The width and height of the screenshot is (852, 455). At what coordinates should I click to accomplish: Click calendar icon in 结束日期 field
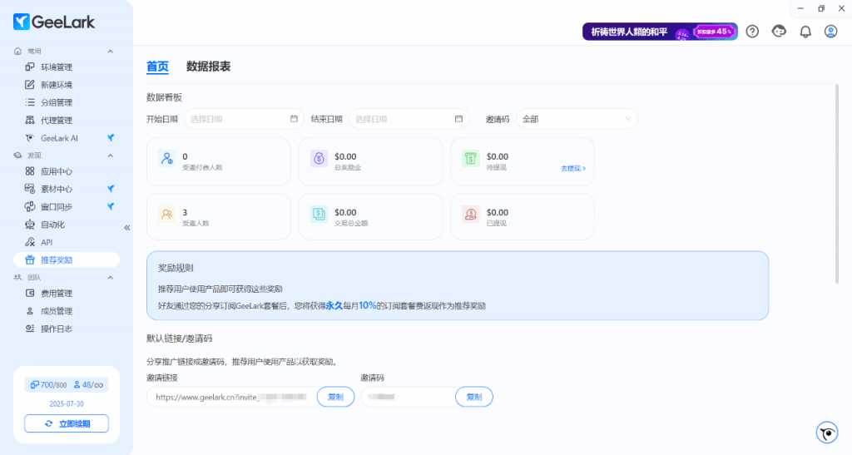458,119
